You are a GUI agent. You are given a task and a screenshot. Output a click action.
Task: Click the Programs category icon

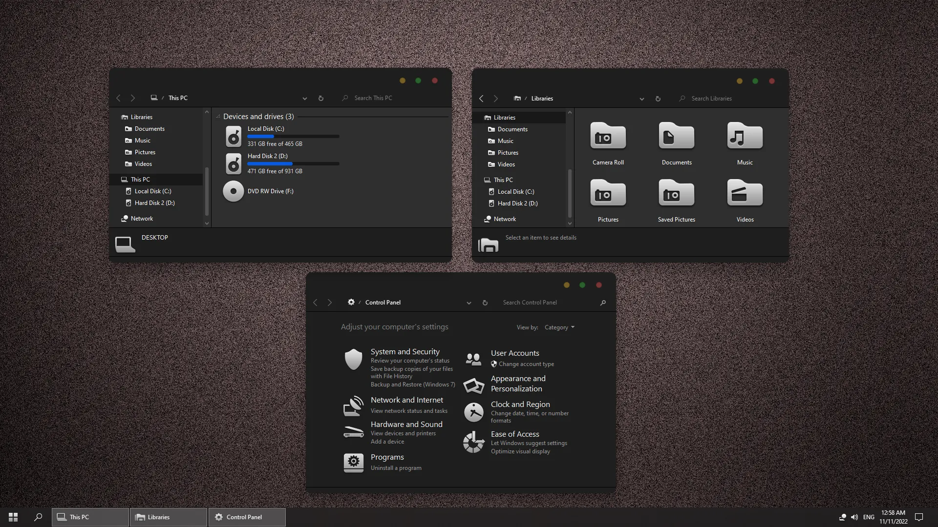click(x=353, y=462)
